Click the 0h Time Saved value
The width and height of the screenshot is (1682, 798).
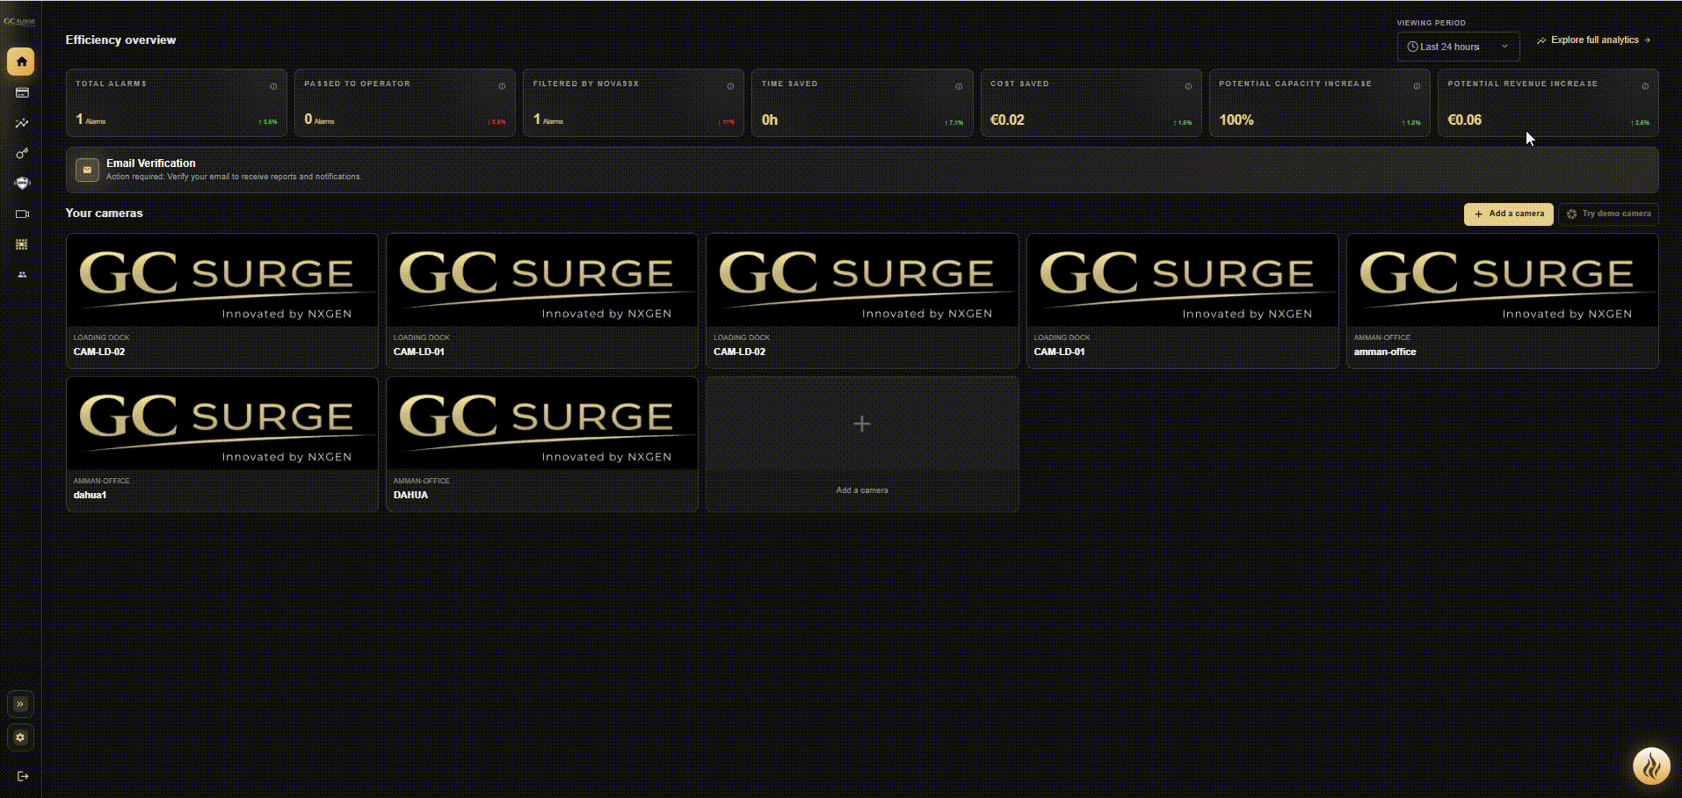coord(770,120)
